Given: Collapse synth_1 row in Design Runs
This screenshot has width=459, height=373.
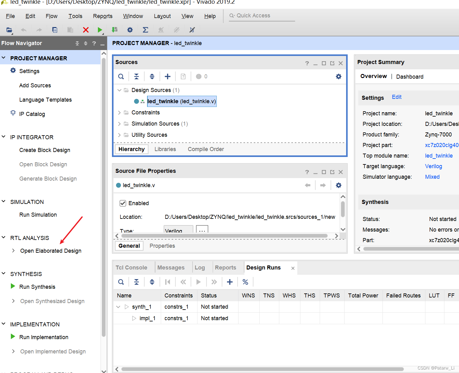Looking at the screenshot, I should pyautogui.click(x=118, y=307).
